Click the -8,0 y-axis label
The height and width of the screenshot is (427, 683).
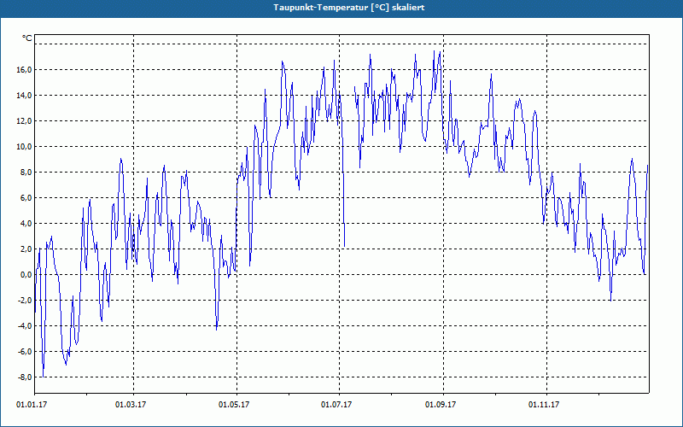(x=25, y=377)
